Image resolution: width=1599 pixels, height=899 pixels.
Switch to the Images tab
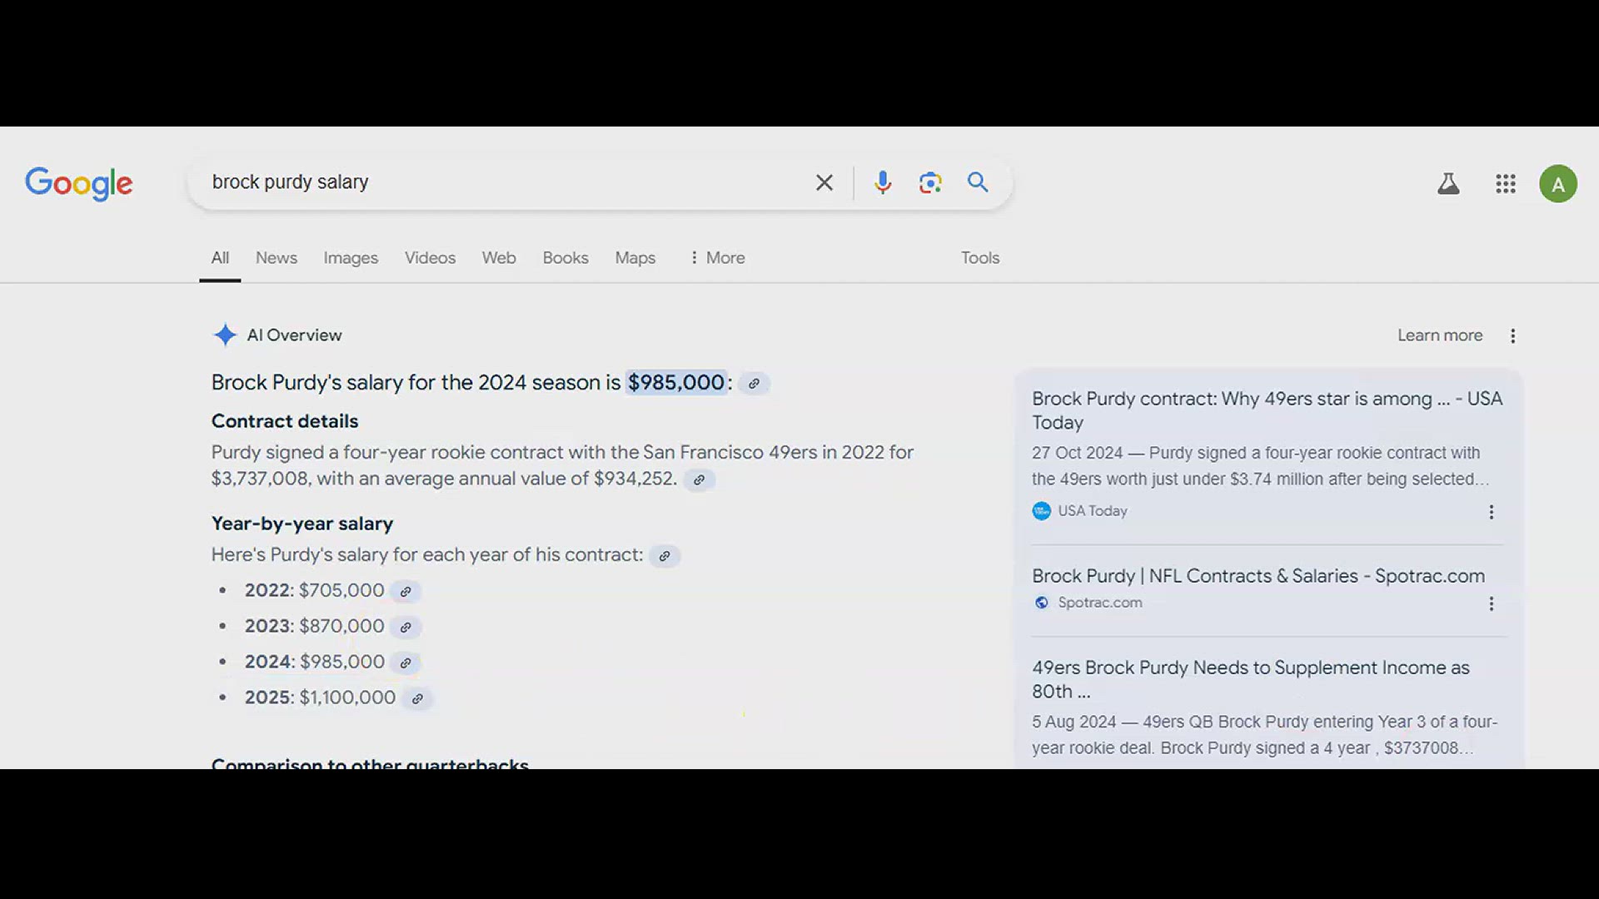pos(351,258)
